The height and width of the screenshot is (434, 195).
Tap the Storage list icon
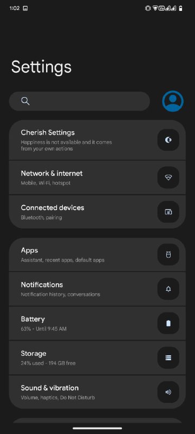168,358
